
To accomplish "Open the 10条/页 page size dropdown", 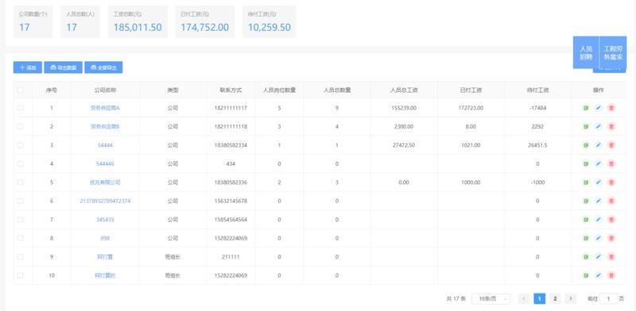I will click(x=491, y=299).
